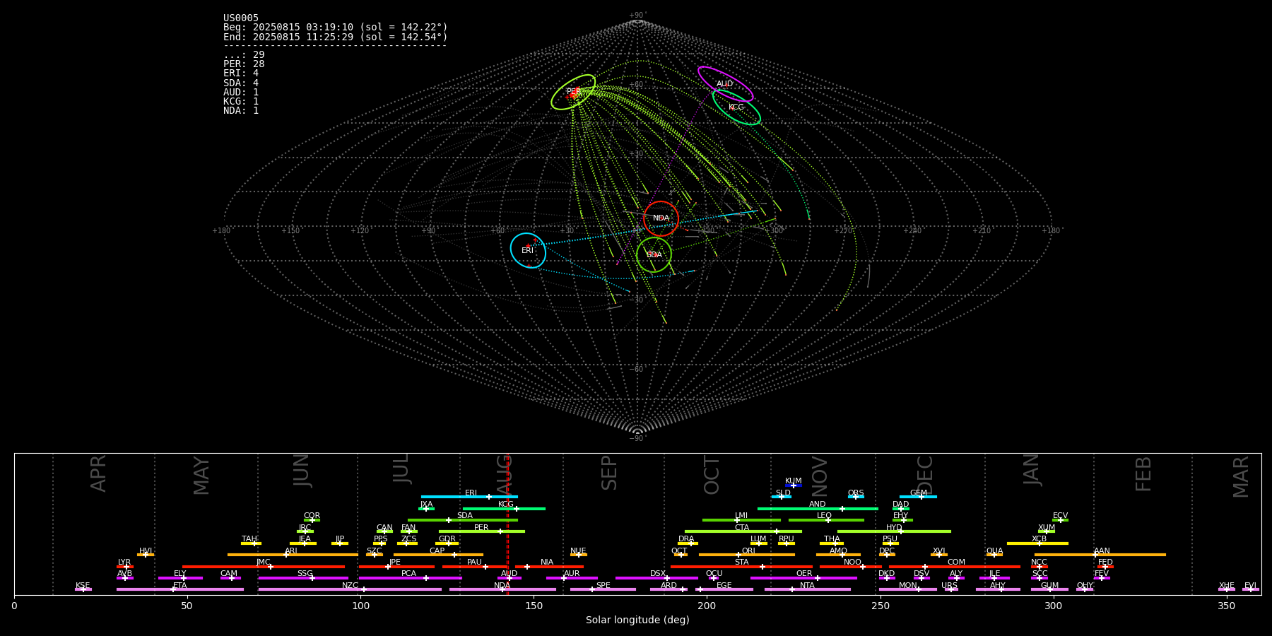Click the red current-date line in the timeline
This screenshot has height=636, width=1272.
click(x=507, y=524)
